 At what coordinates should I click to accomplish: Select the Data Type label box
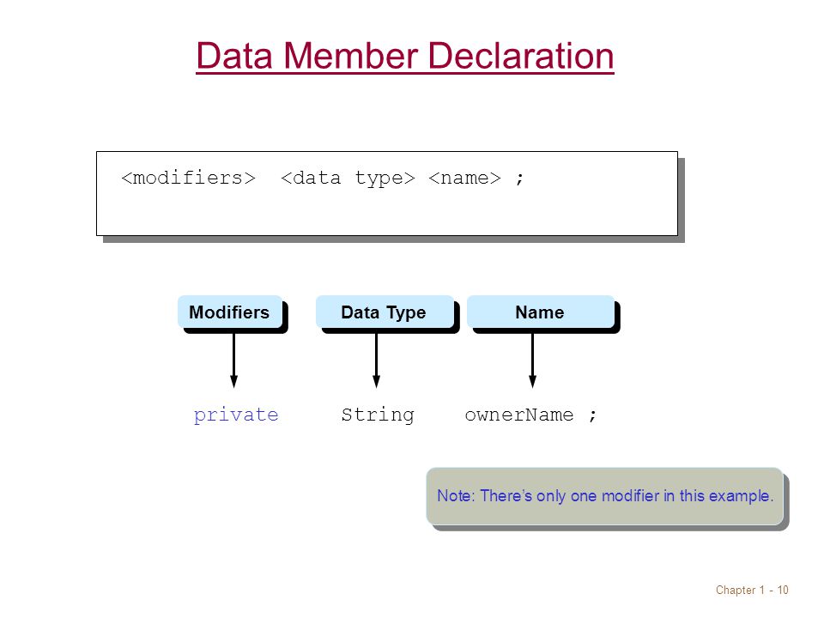point(385,312)
